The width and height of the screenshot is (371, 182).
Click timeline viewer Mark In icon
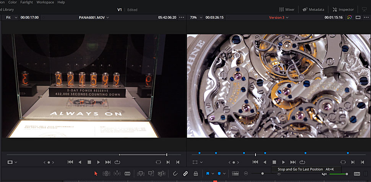tap(353, 162)
